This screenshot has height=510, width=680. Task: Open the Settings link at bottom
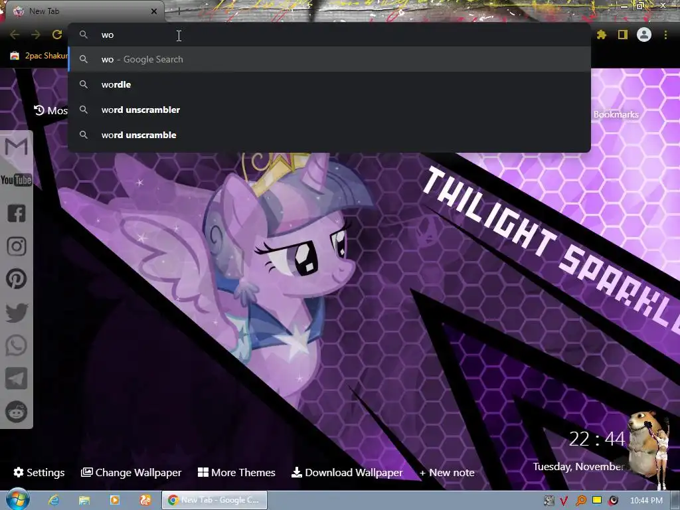click(39, 472)
